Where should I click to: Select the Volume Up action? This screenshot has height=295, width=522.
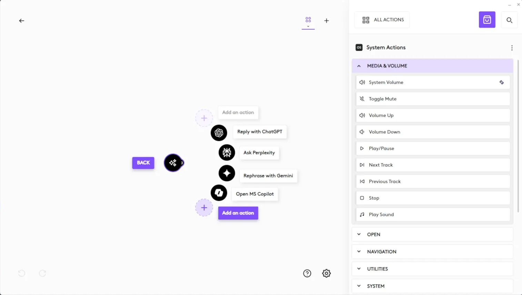coord(433,115)
